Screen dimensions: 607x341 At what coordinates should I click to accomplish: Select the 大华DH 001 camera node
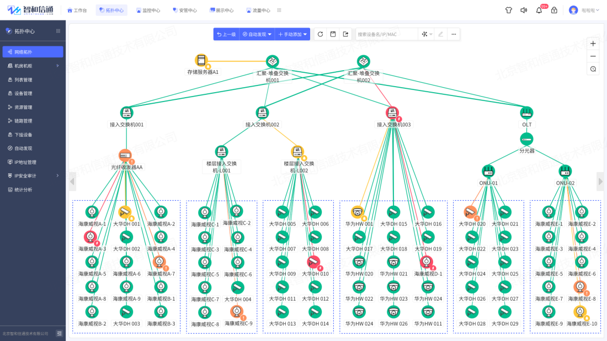(x=125, y=212)
